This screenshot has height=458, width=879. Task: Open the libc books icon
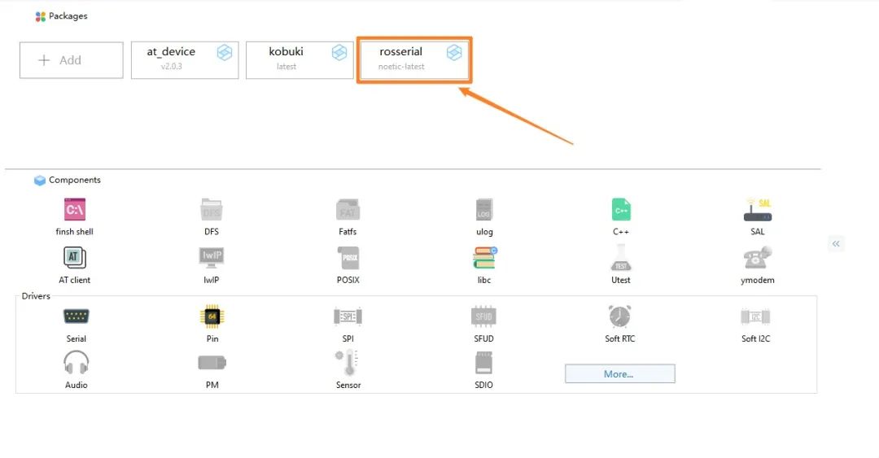pos(484,258)
